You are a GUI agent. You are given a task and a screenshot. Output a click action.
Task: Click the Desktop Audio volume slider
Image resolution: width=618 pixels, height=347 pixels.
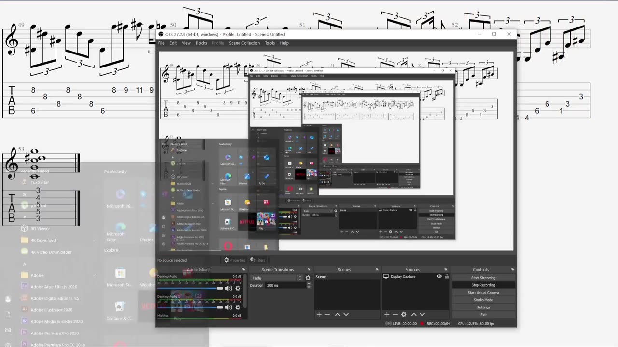click(190, 288)
